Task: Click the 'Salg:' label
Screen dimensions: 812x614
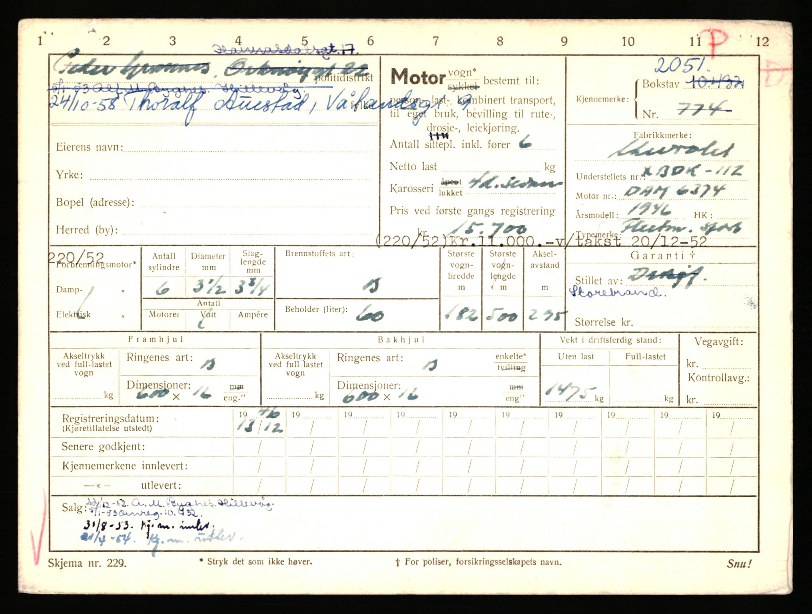Action: [x=74, y=508]
